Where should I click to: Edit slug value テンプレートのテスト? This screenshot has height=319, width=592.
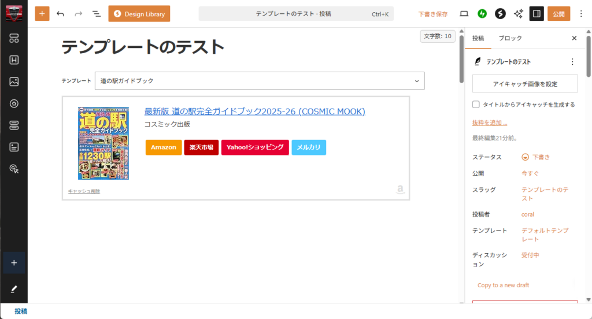click(x=545, y=194)
